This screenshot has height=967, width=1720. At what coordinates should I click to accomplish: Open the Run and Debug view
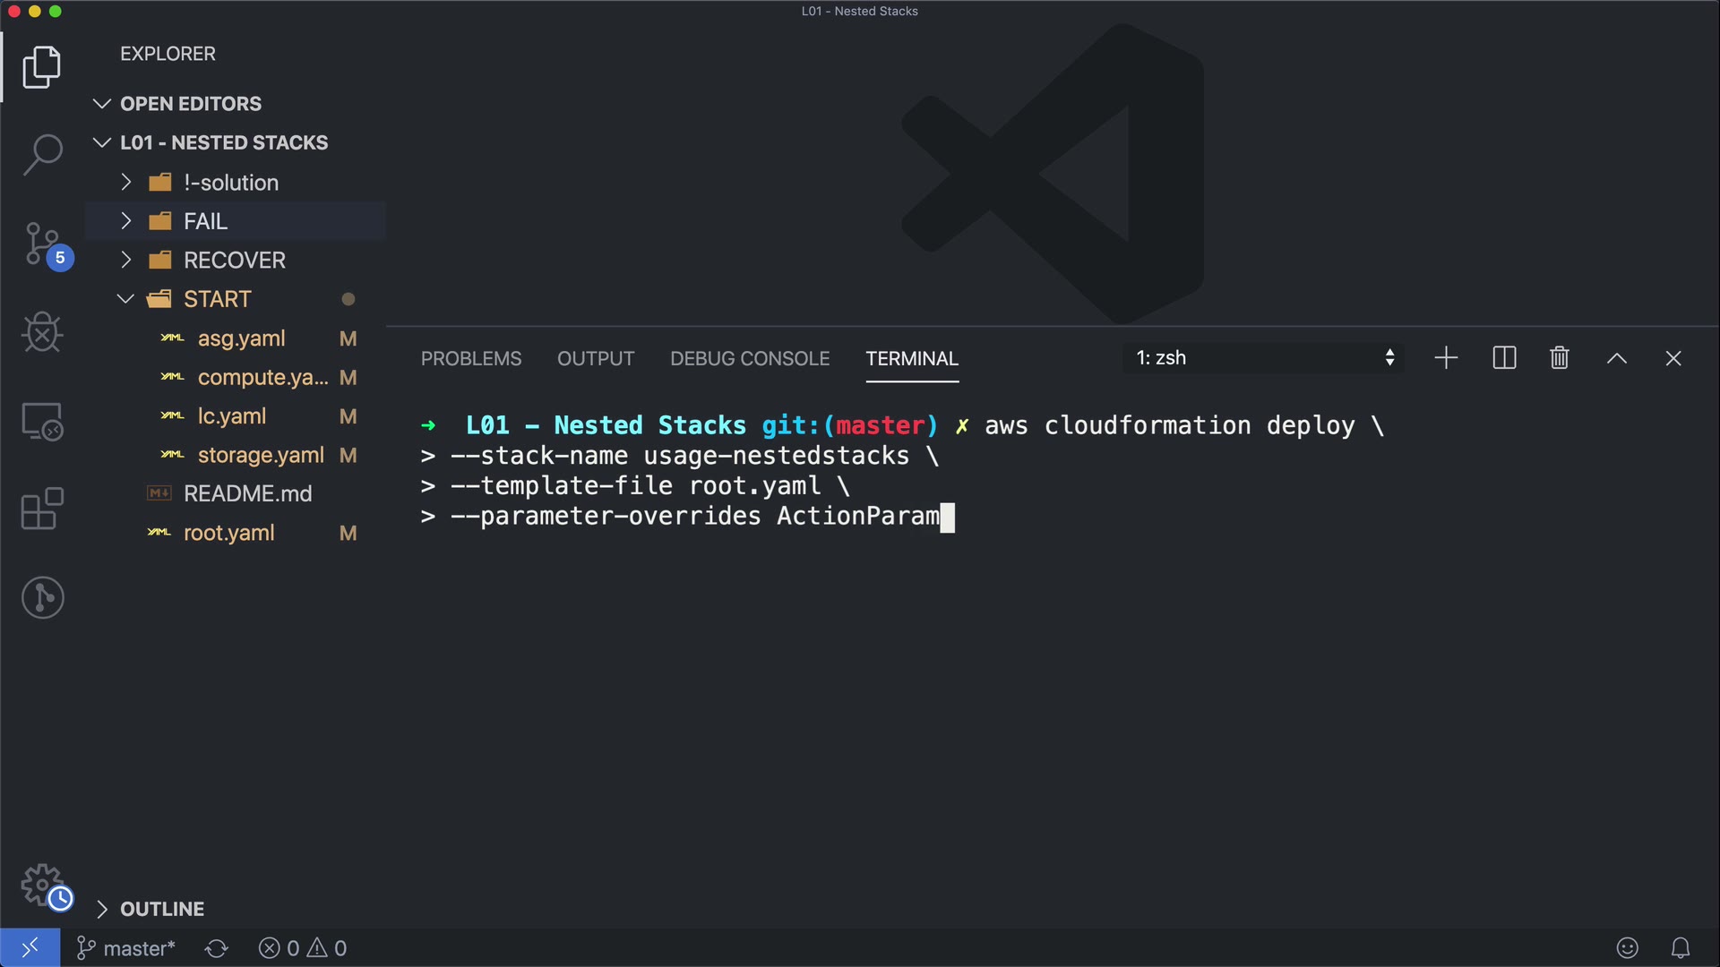click(42, 332)
